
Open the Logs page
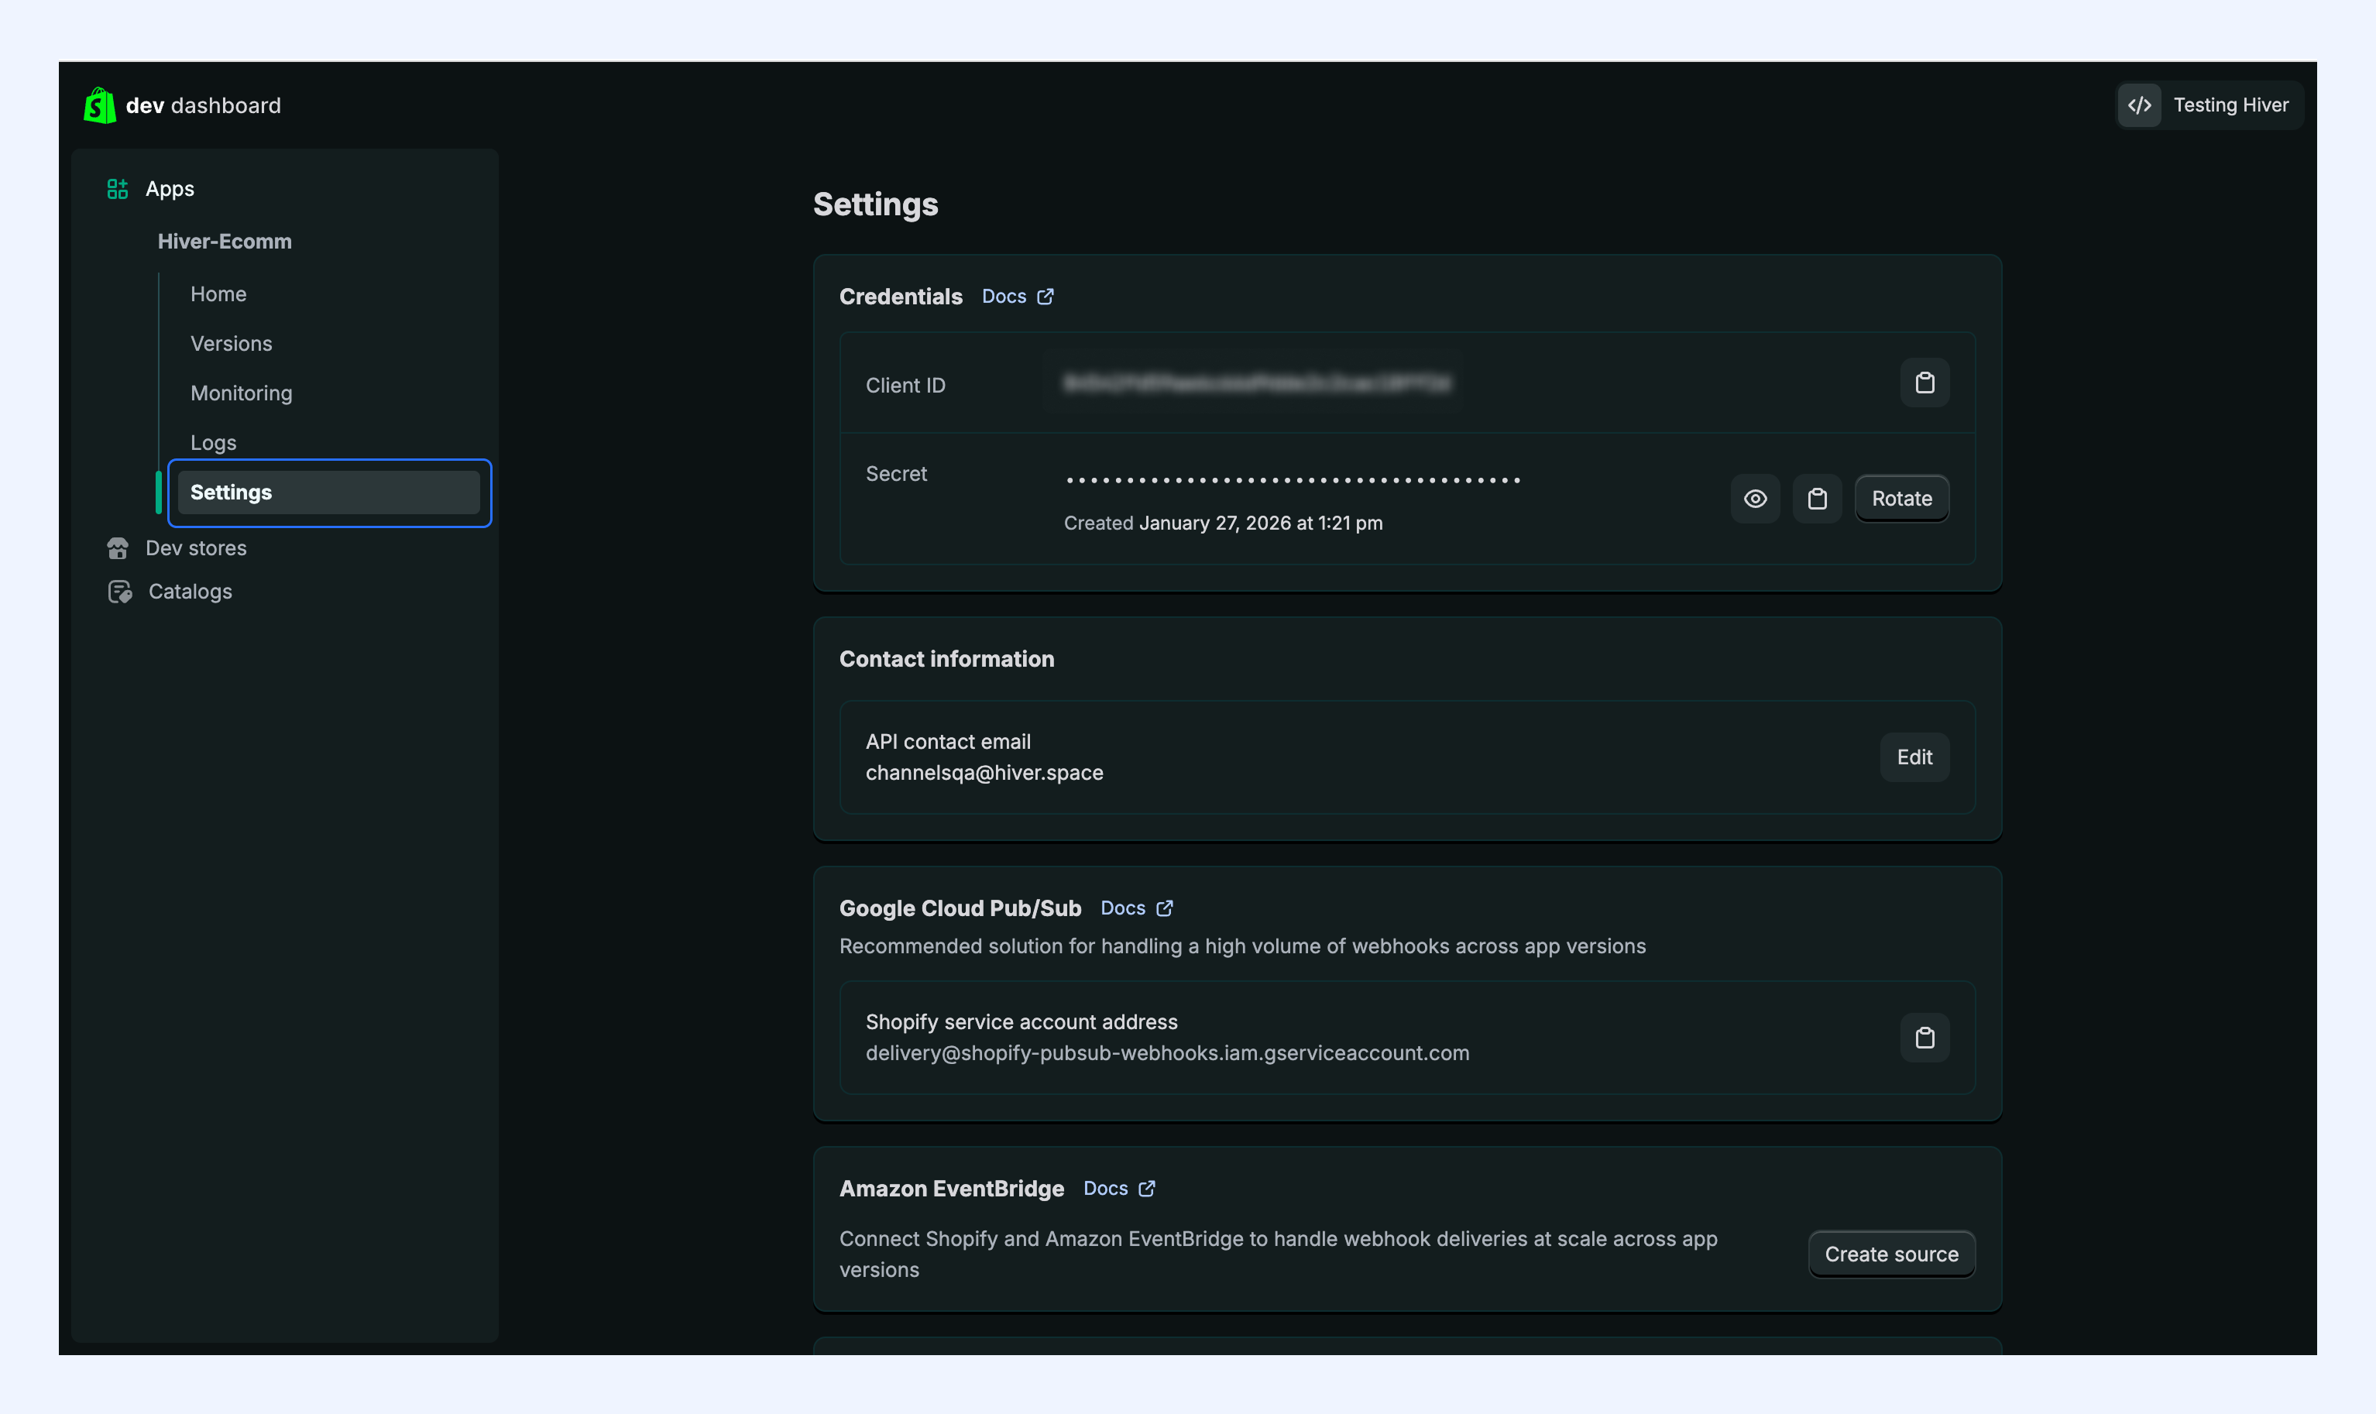214,442
